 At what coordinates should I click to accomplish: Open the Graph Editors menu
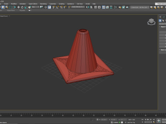(33, 4)
